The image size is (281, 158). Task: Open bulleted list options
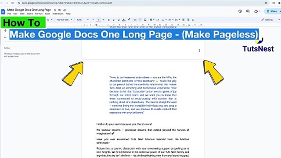click(x=170, y=20)
